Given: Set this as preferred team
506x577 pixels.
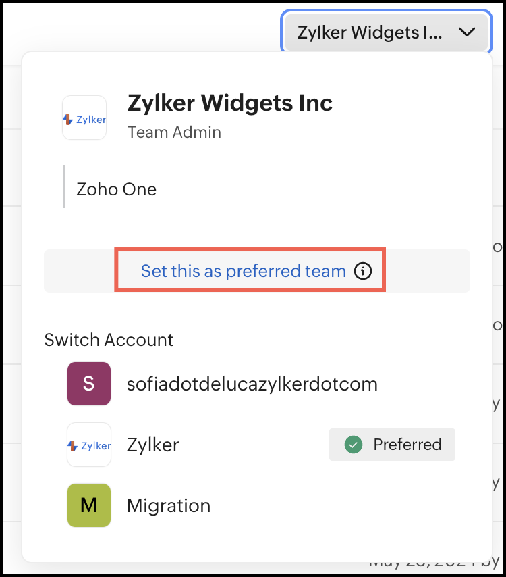Looking at the screenshot, I should click(243, 272).
